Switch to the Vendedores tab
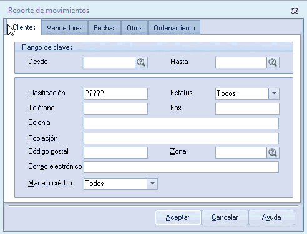Viewport: 307px width, 234px height. 65,28
